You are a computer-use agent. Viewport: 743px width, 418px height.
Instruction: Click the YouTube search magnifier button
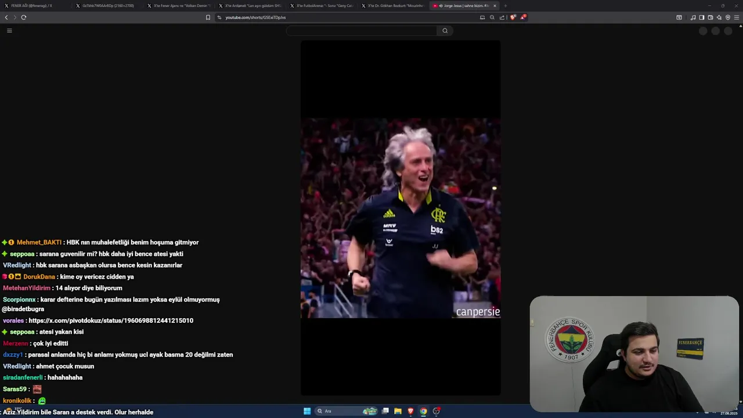[x=445, y=31]
